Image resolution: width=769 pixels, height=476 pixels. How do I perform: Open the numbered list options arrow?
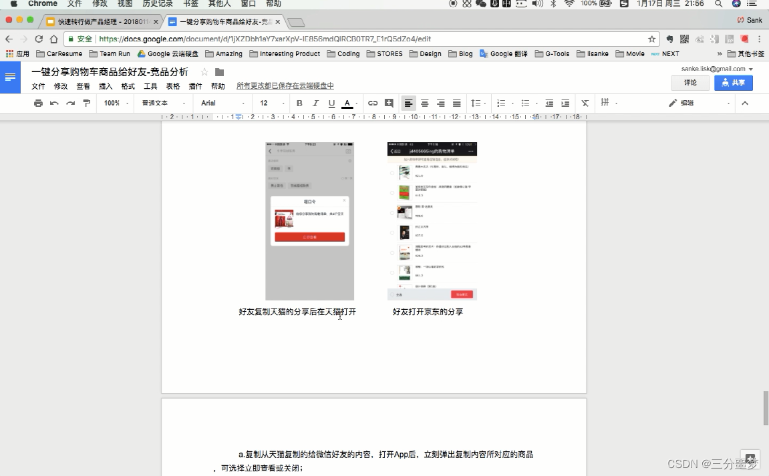pos(512,103)
